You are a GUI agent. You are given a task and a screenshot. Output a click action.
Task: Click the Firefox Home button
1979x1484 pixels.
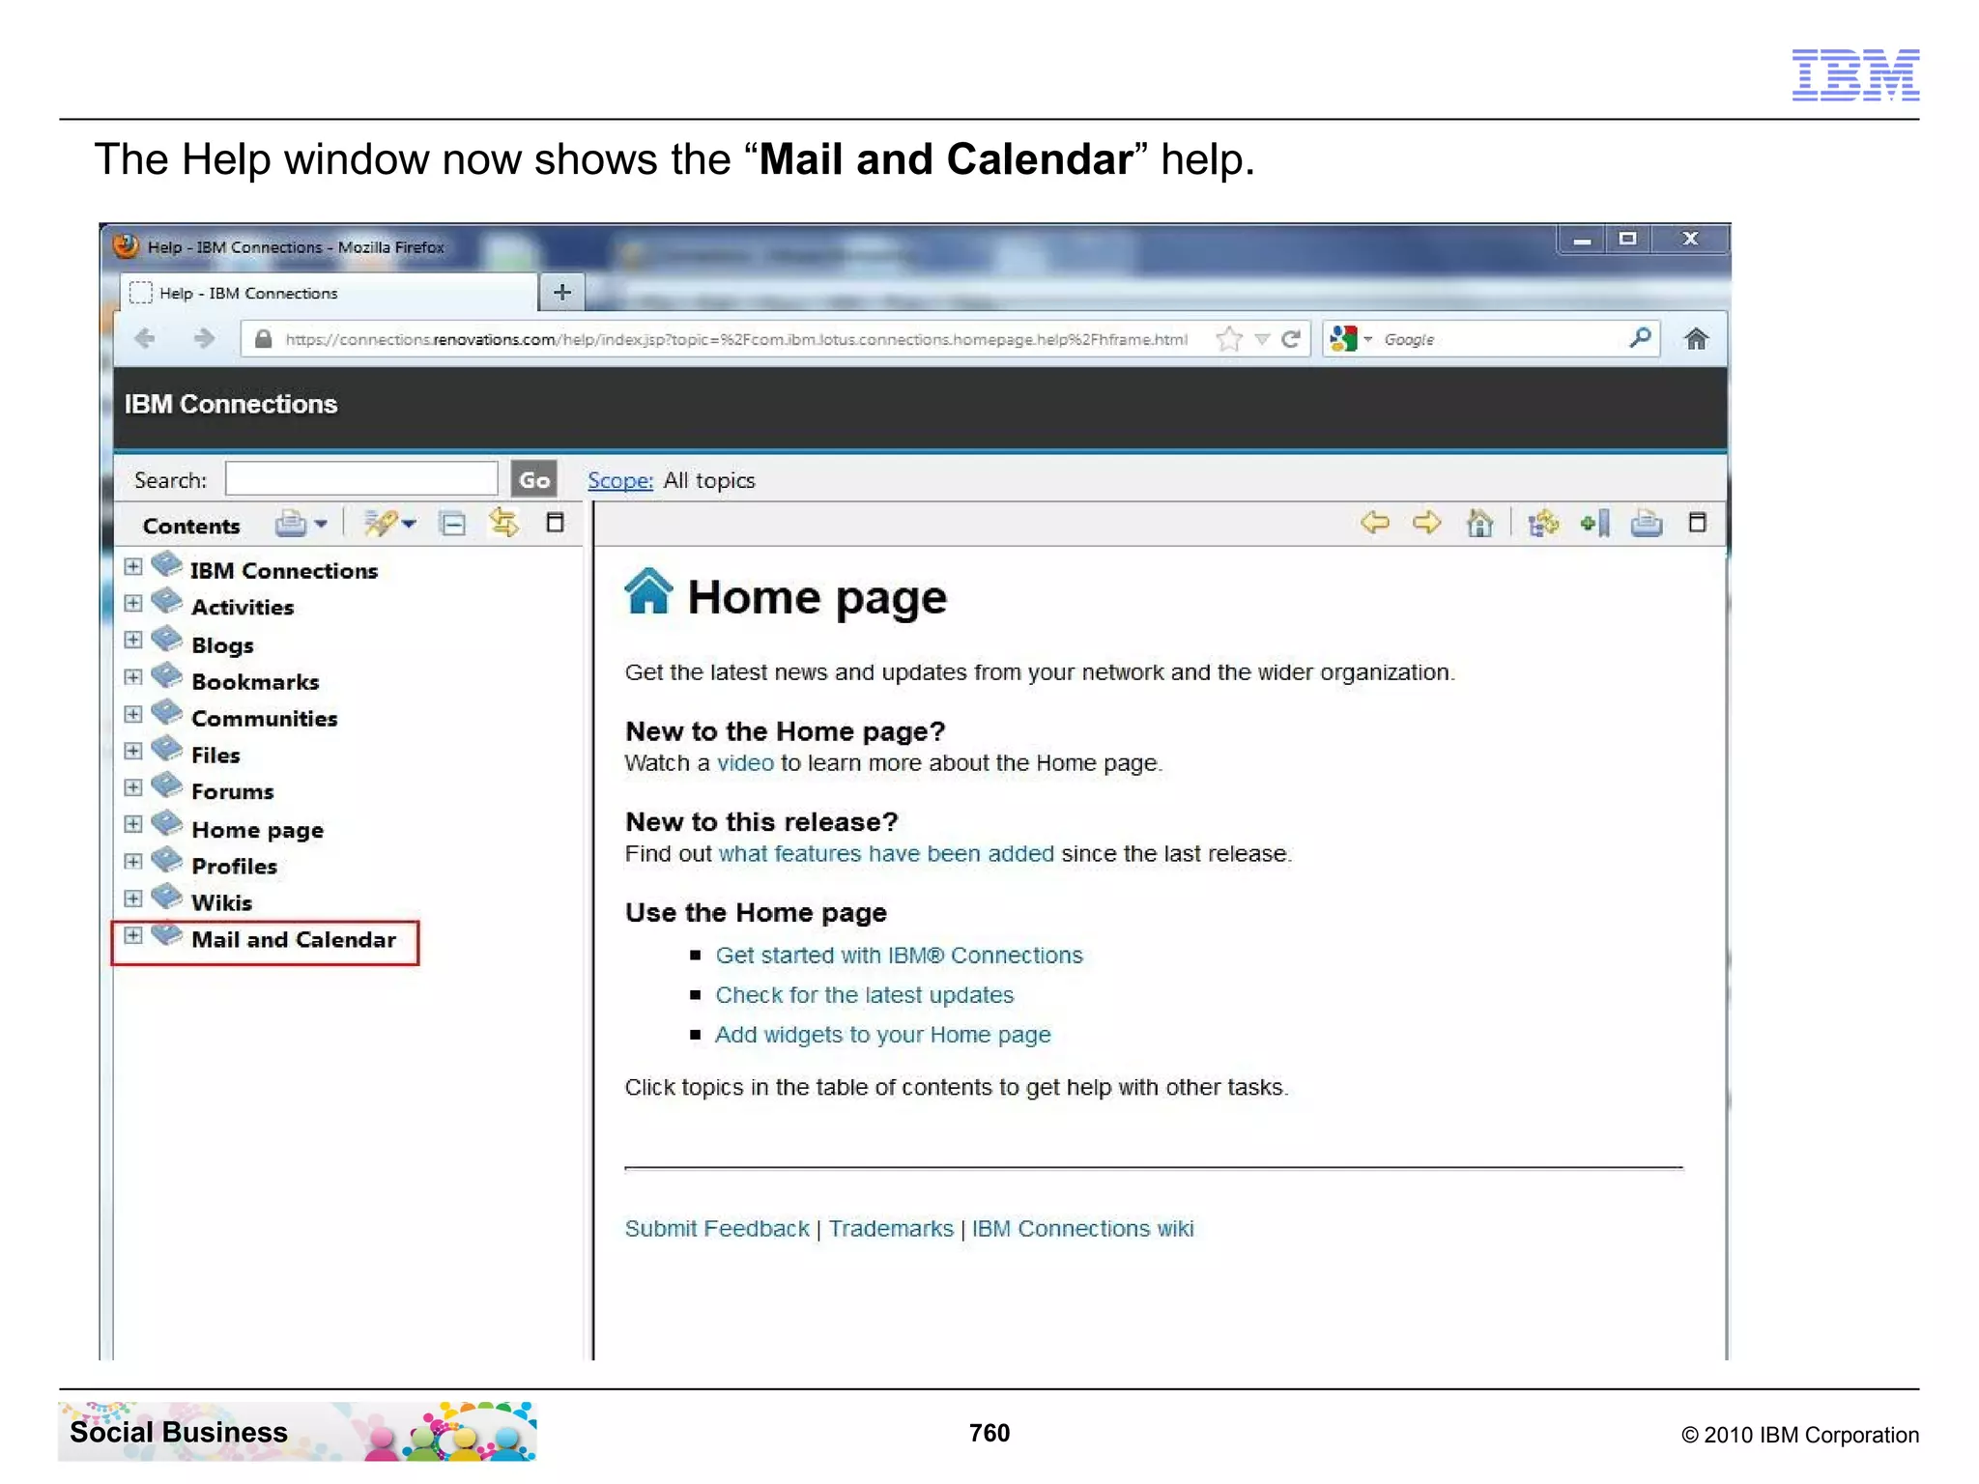(x=1696, y=339)
